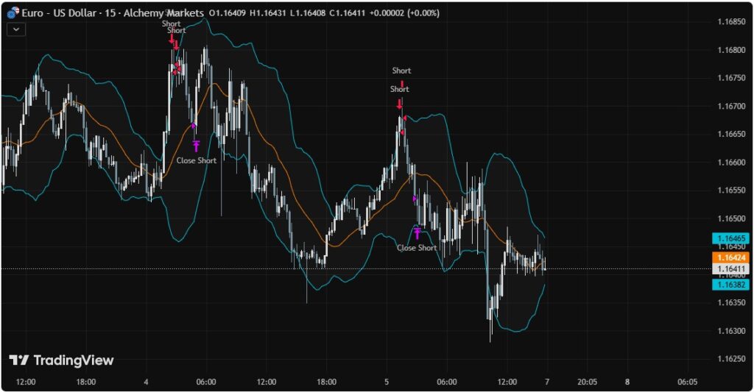The width and height of the screenshot is (754, 392).
Task: Select the cyan 1.16465 upper band price label
Action: (x=731, y=238)
